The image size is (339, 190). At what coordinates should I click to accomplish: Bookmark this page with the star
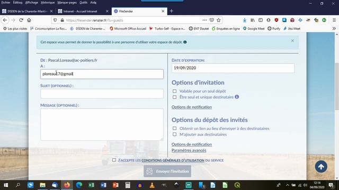tap(219, 20)
